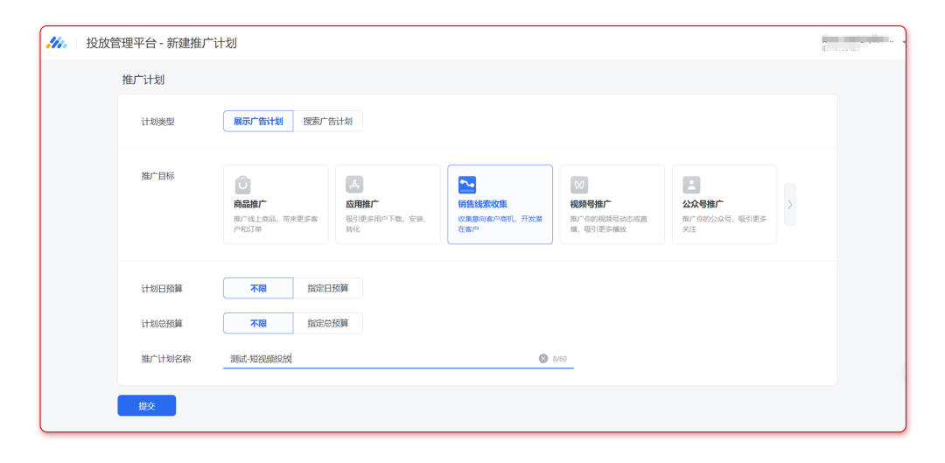This screenshot has width=945, height=463.
Task: Select the 商品推广 goal card title
Action: [x=250, y=204]
